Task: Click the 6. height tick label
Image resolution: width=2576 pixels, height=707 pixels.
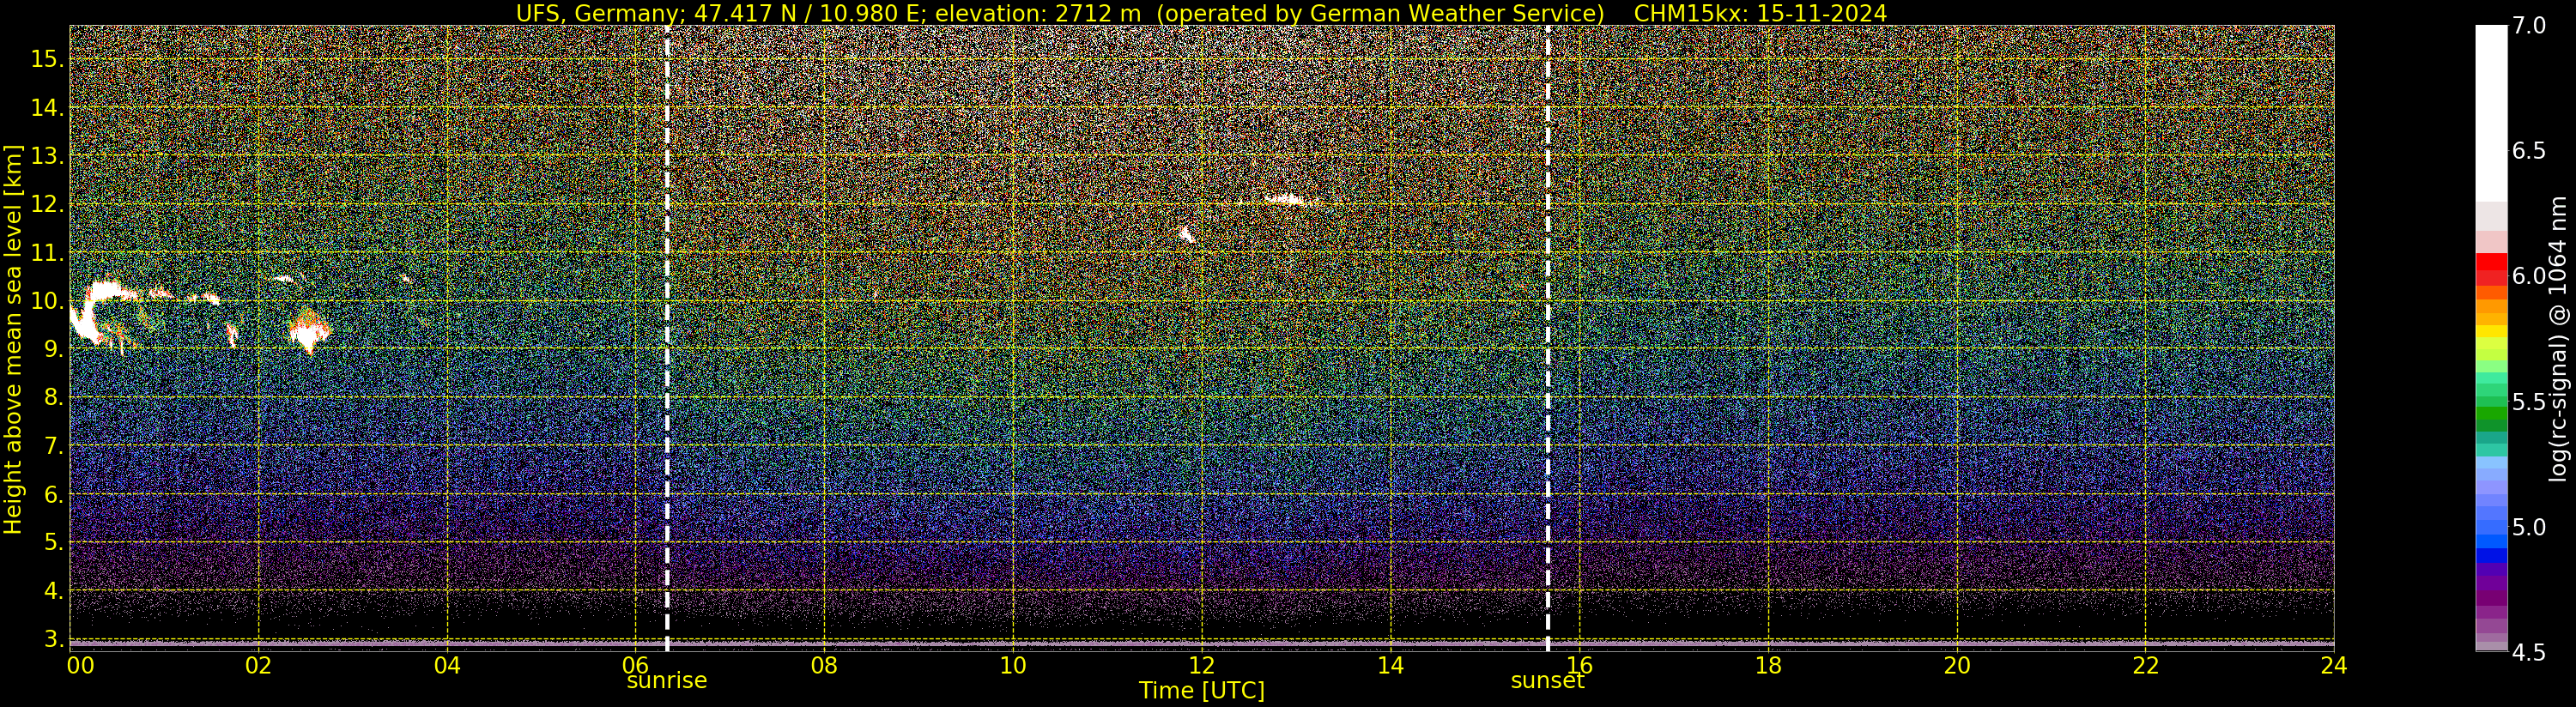Action: click(x=52, y=494)
